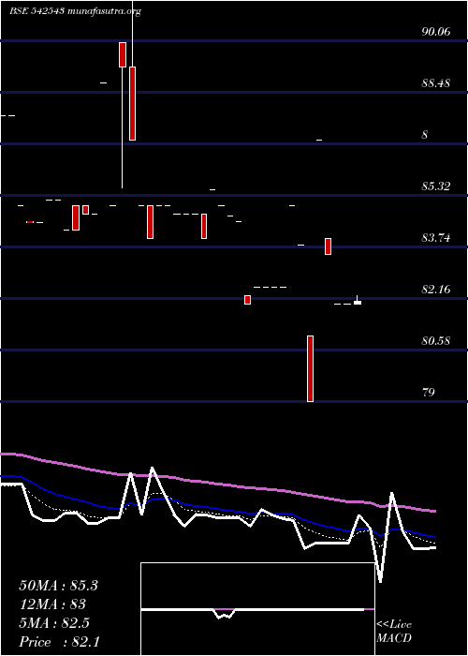Screen dimensions: 468x656
Task: Click the <<Live MACD label
Action: point(394,632)
